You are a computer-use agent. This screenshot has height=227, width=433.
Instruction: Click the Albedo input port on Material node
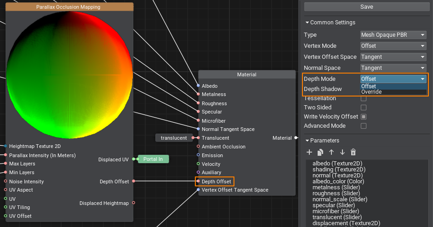click(x=198, y=86)
